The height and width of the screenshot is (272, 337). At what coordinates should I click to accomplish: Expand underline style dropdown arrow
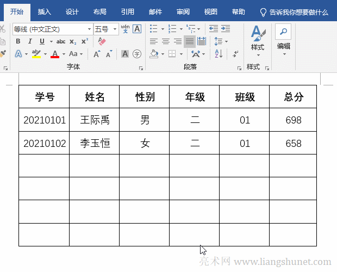(x=51, y=41)
